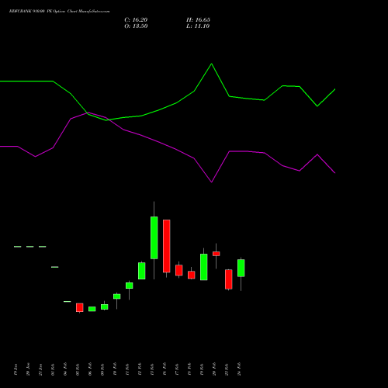Click the open price value O: 13.50
This screenshot has height=388, width=388.
[x=136, y=26]
